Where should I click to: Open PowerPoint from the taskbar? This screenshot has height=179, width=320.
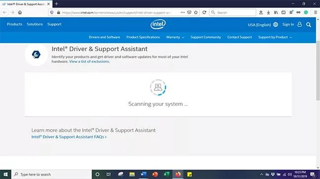coord(155,174)
